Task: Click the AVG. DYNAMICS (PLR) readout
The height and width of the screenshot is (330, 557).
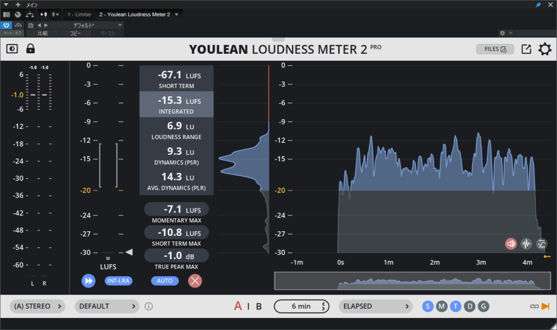Action: [x=177, y=181]
